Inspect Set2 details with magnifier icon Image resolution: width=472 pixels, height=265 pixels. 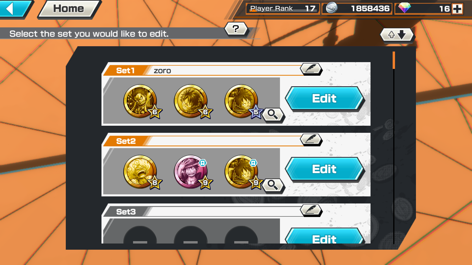pos(273,185)
